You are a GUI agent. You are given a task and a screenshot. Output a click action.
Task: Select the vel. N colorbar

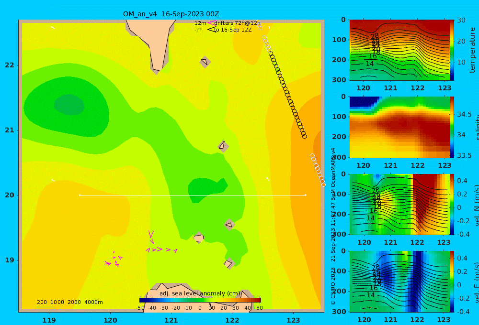tap(452, 204)
